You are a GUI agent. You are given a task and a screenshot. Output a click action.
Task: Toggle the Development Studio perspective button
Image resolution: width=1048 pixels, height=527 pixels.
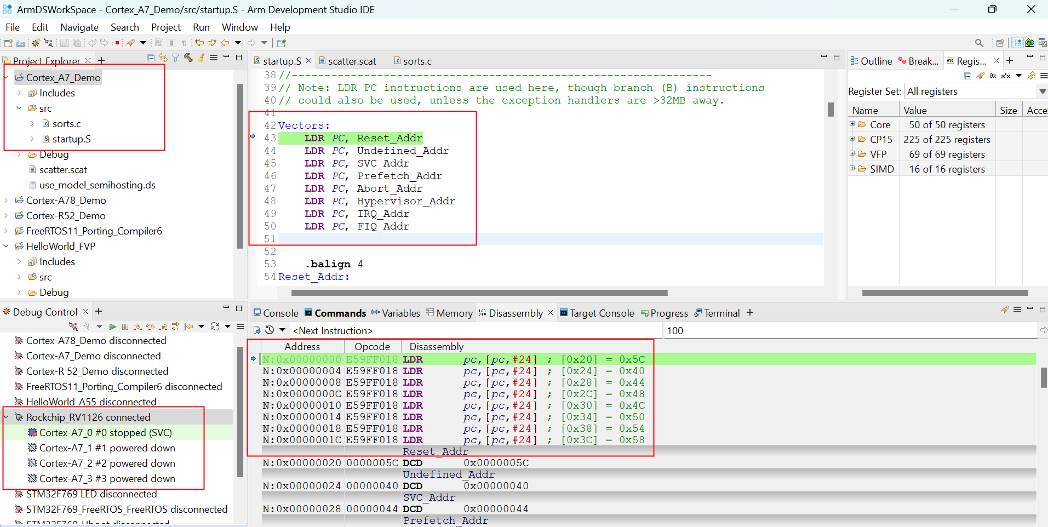coord(1017,43)
